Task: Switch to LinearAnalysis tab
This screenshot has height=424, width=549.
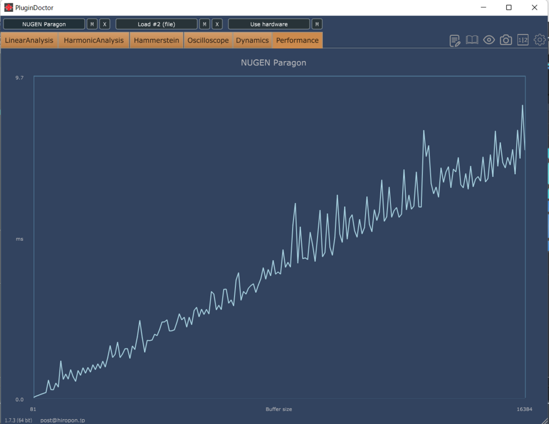Action: pos(29,40)
